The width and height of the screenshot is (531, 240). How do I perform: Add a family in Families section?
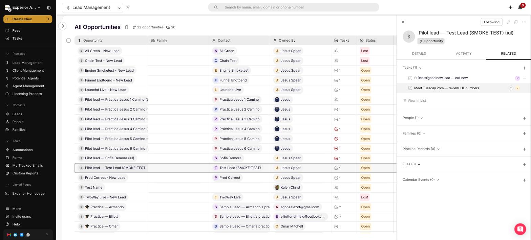tap(524, 134)
